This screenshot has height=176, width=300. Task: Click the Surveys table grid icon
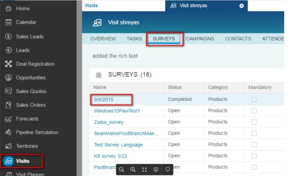[99, 75]
